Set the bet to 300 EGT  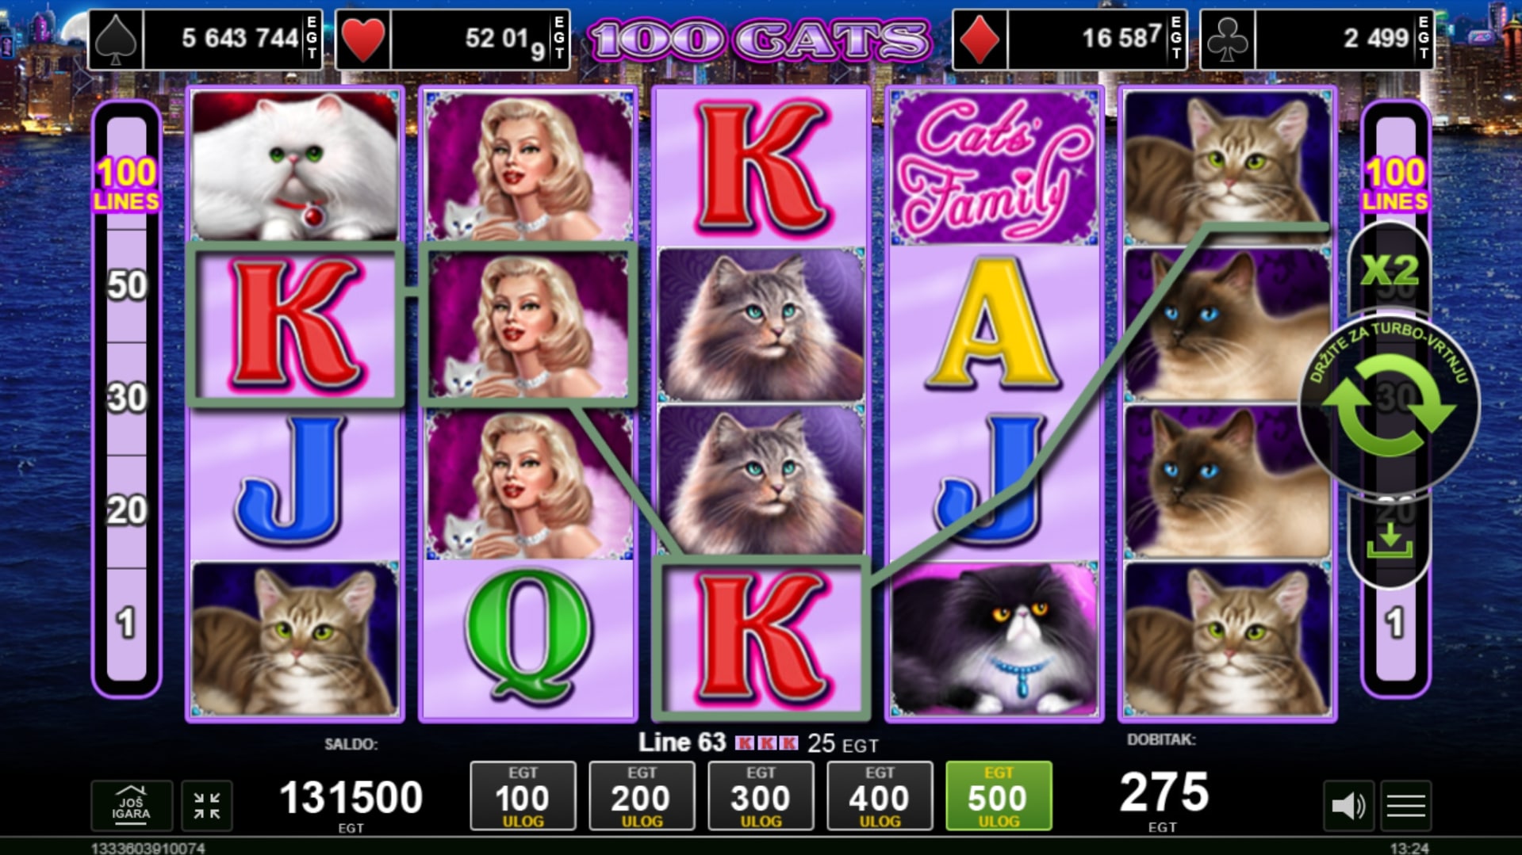[x=761, y=796]
